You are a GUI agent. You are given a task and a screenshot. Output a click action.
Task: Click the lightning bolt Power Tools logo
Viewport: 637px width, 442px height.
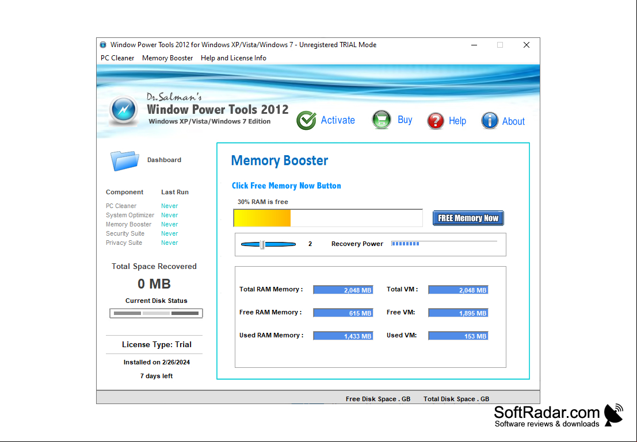pos(124,109)
